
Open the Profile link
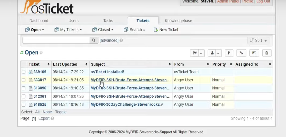[x=248, y=1]
